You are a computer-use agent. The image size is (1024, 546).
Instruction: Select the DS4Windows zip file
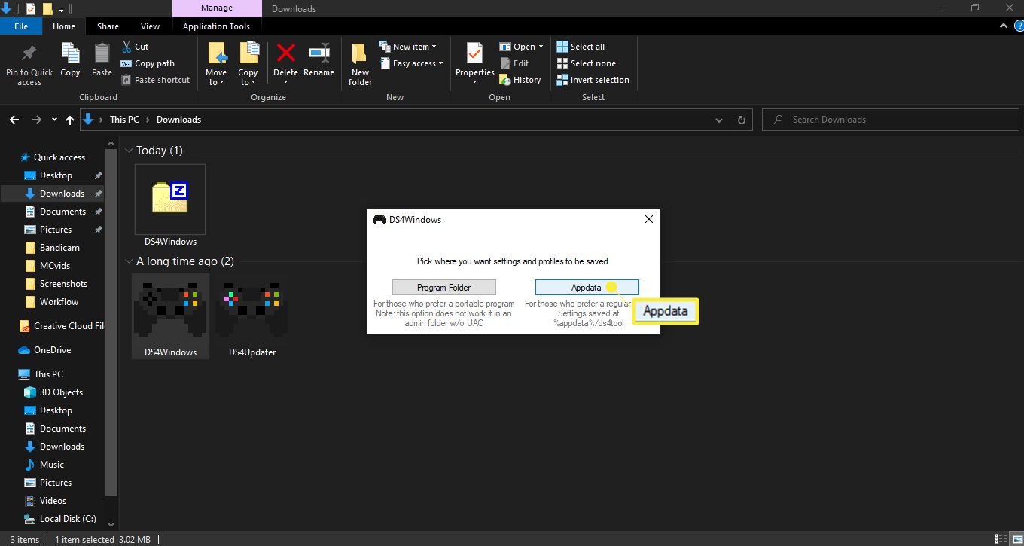170,206
